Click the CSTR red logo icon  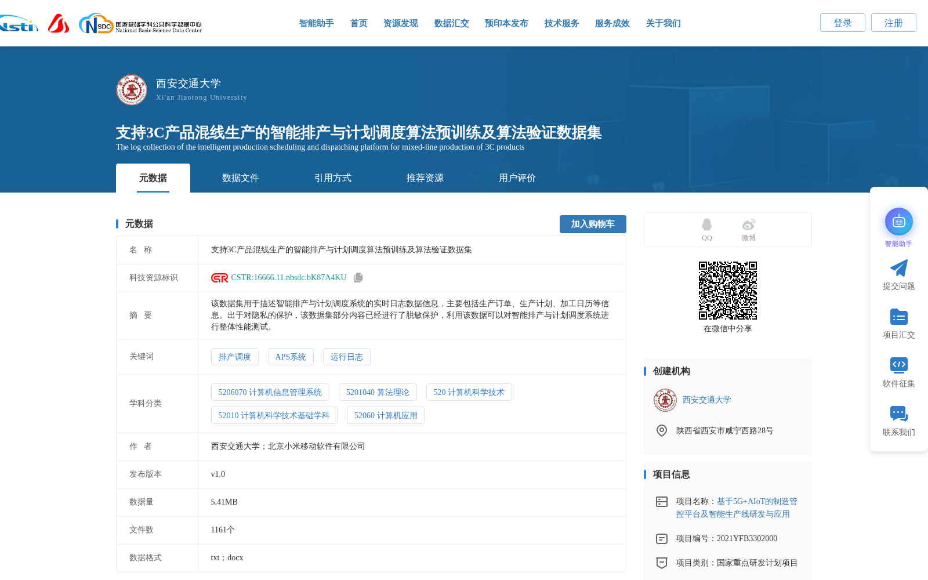pyautogui.click(x=219, y=278)
